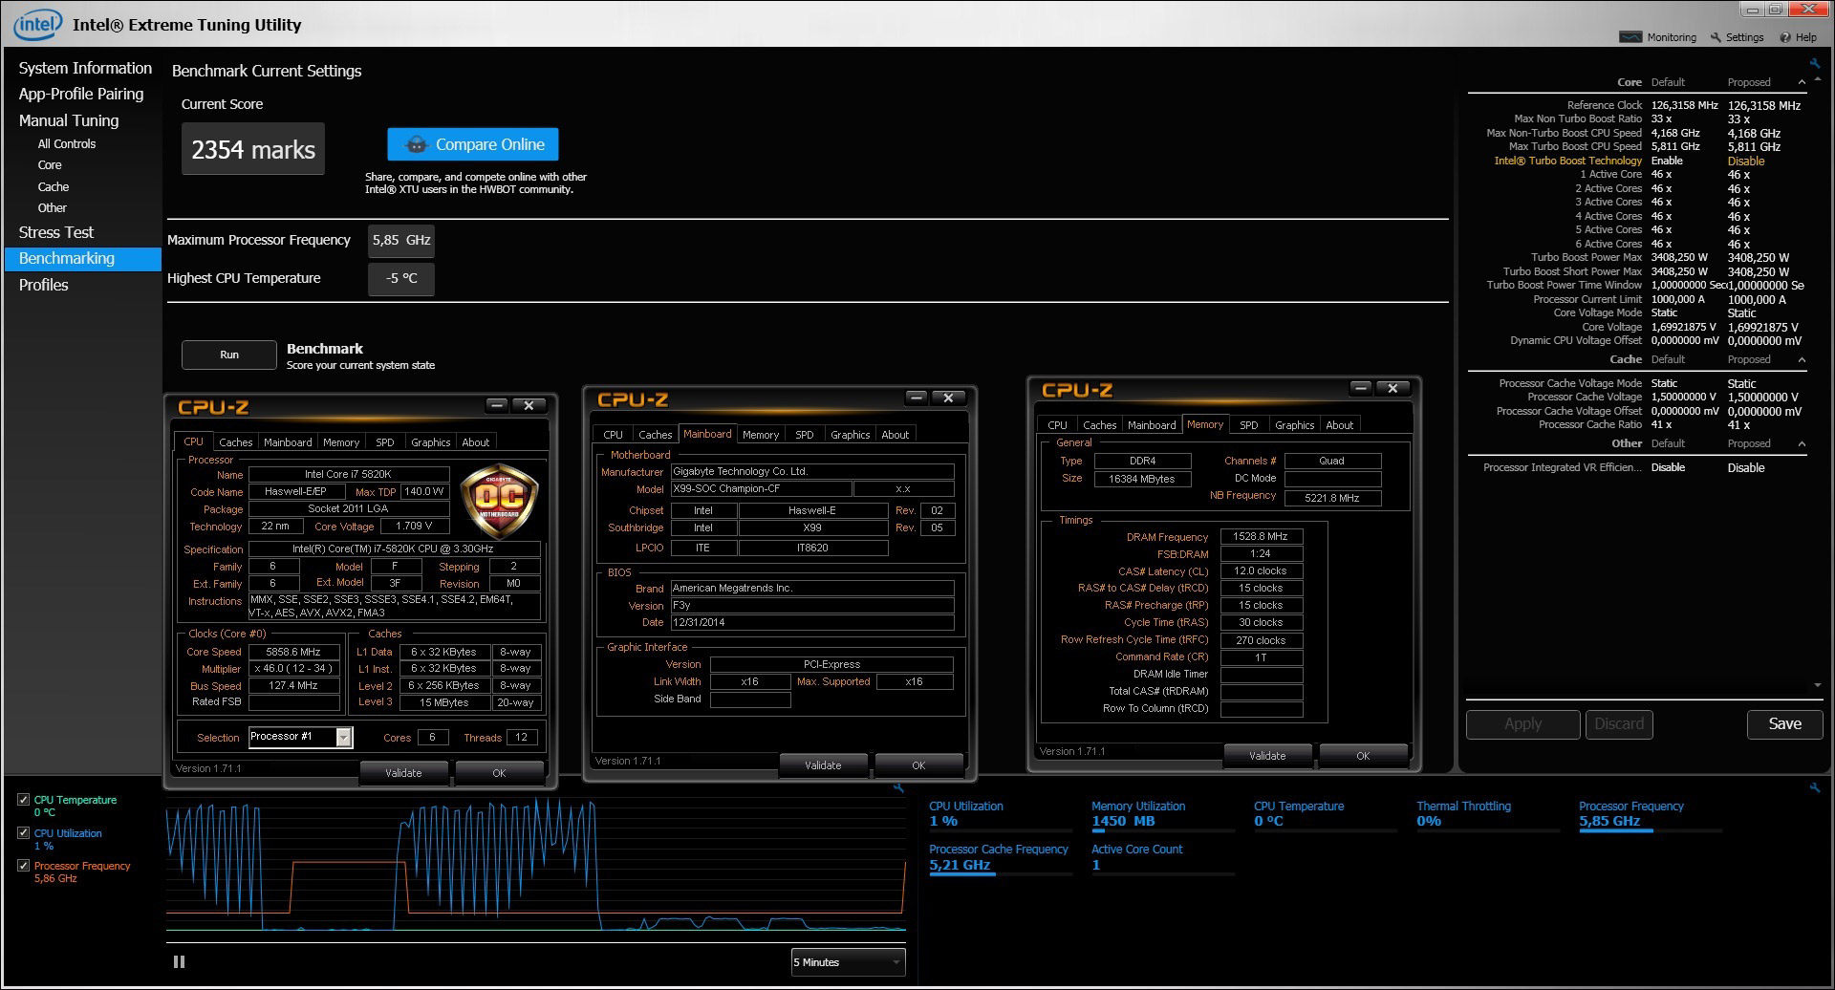Viewport: 1835px width, 990px height.
Task: Minimize the Intel XTU main window
Action: tap(1753, 10)
